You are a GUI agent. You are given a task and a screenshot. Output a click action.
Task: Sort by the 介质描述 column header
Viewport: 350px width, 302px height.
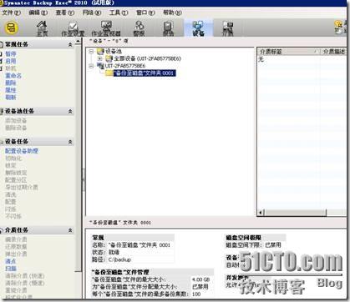point(333,52)
